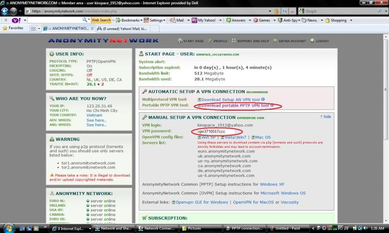Hide the manual setup section
Screen dimensions: 389x233
click(325, 116)
